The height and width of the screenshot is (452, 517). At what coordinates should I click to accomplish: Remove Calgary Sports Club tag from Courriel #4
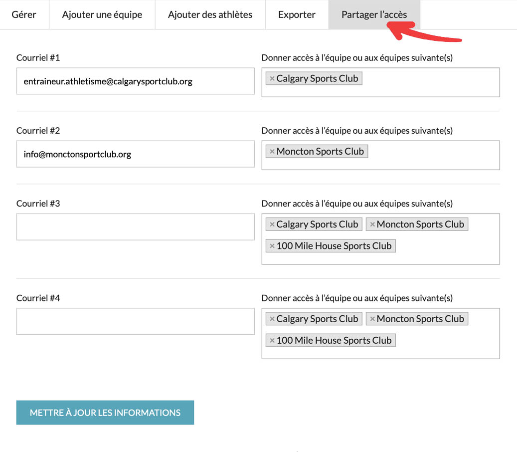click(x=272, y=319)
